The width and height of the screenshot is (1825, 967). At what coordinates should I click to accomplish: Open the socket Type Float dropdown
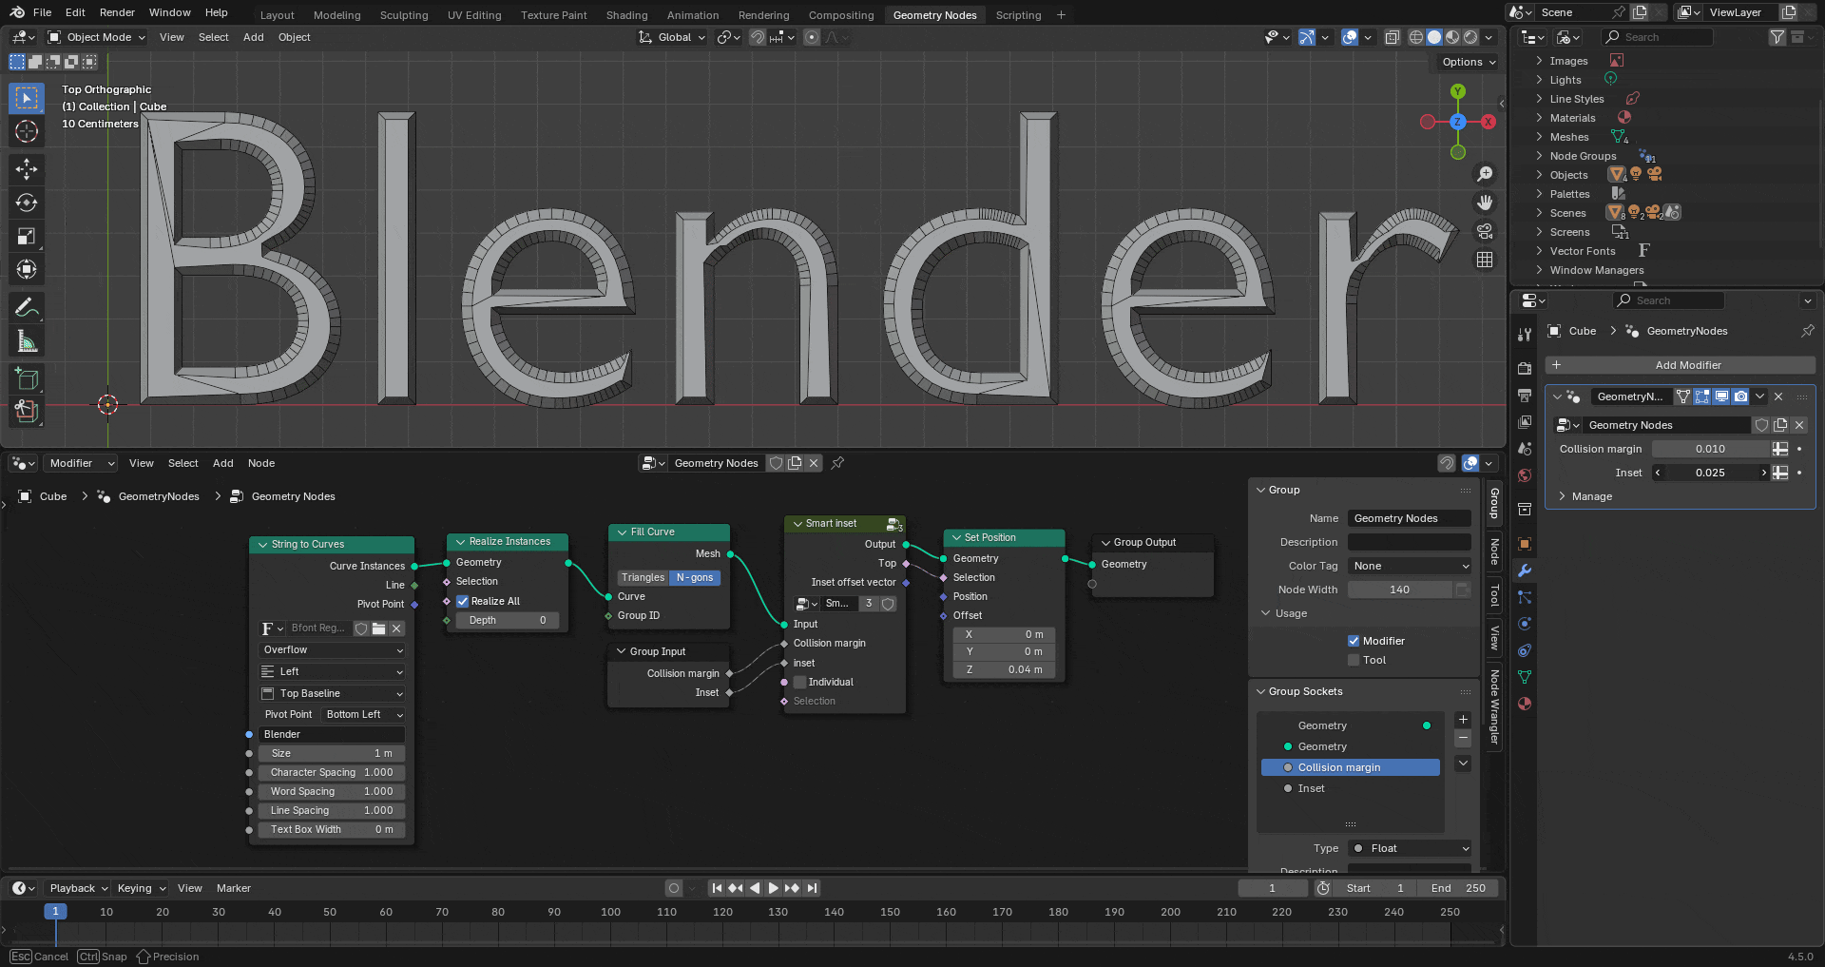[x=1410, y=848]
